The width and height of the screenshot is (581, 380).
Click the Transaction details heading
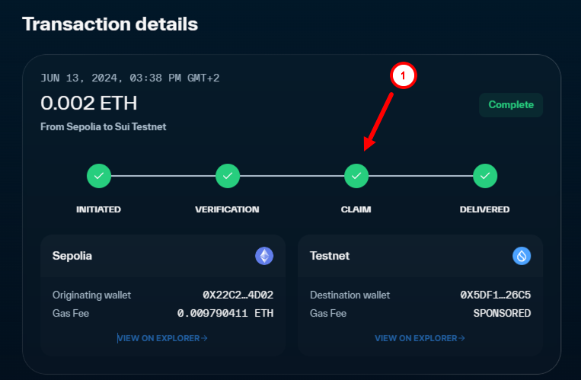point(110,24)
